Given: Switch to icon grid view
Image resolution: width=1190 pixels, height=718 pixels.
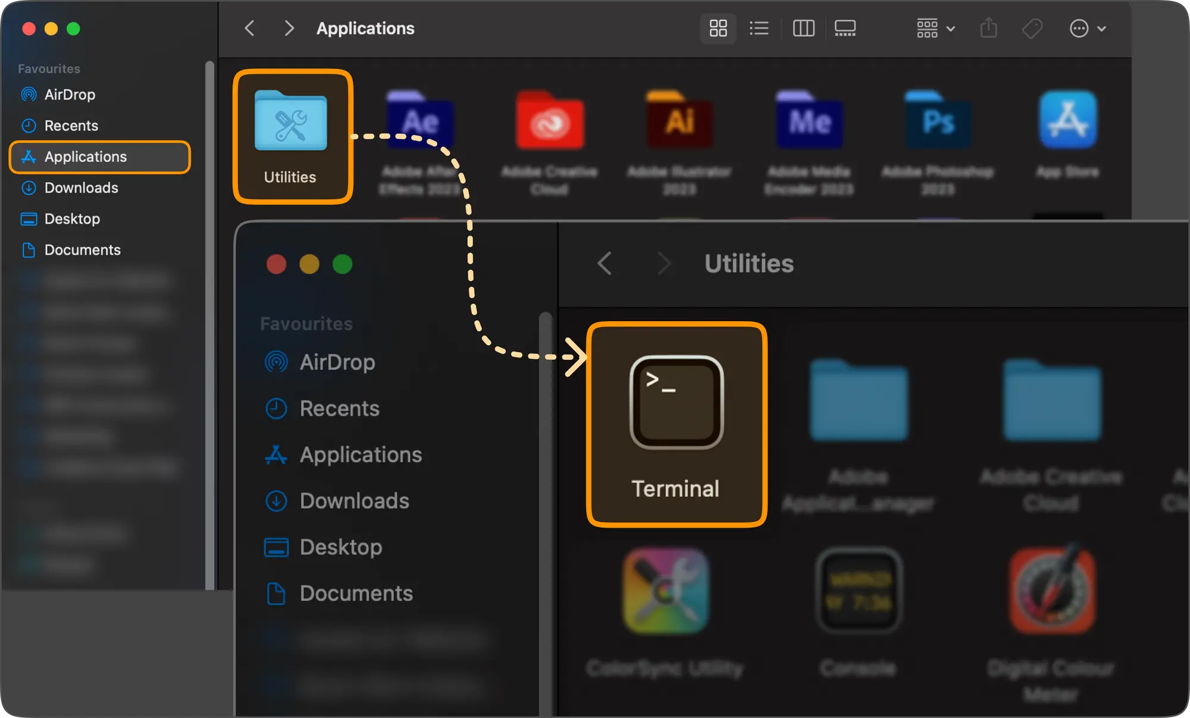Looking at the screenshot, I should coord(718,28).
